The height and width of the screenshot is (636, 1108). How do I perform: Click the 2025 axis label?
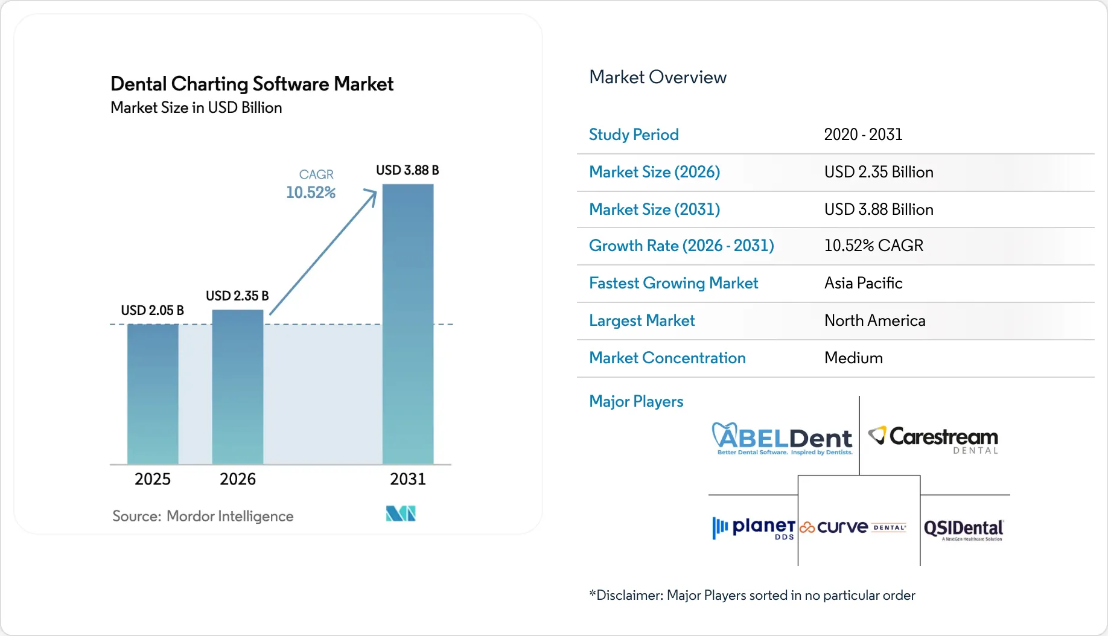(x=153, y=479)
